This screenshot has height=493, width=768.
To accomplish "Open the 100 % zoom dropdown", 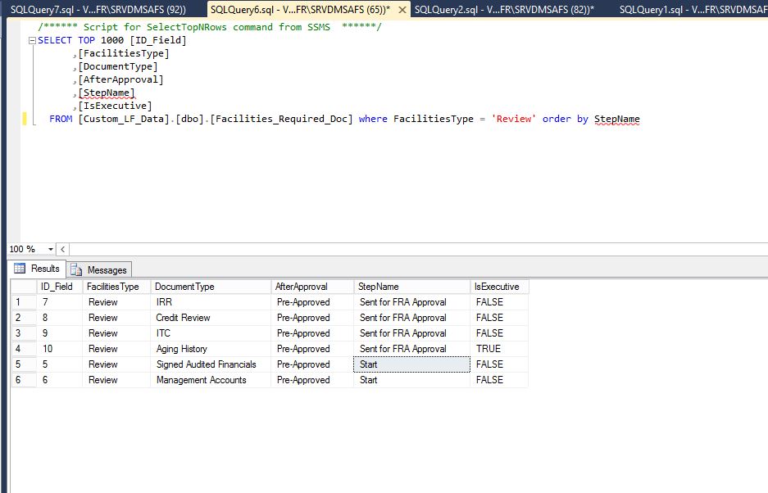I will click(50, 249).
